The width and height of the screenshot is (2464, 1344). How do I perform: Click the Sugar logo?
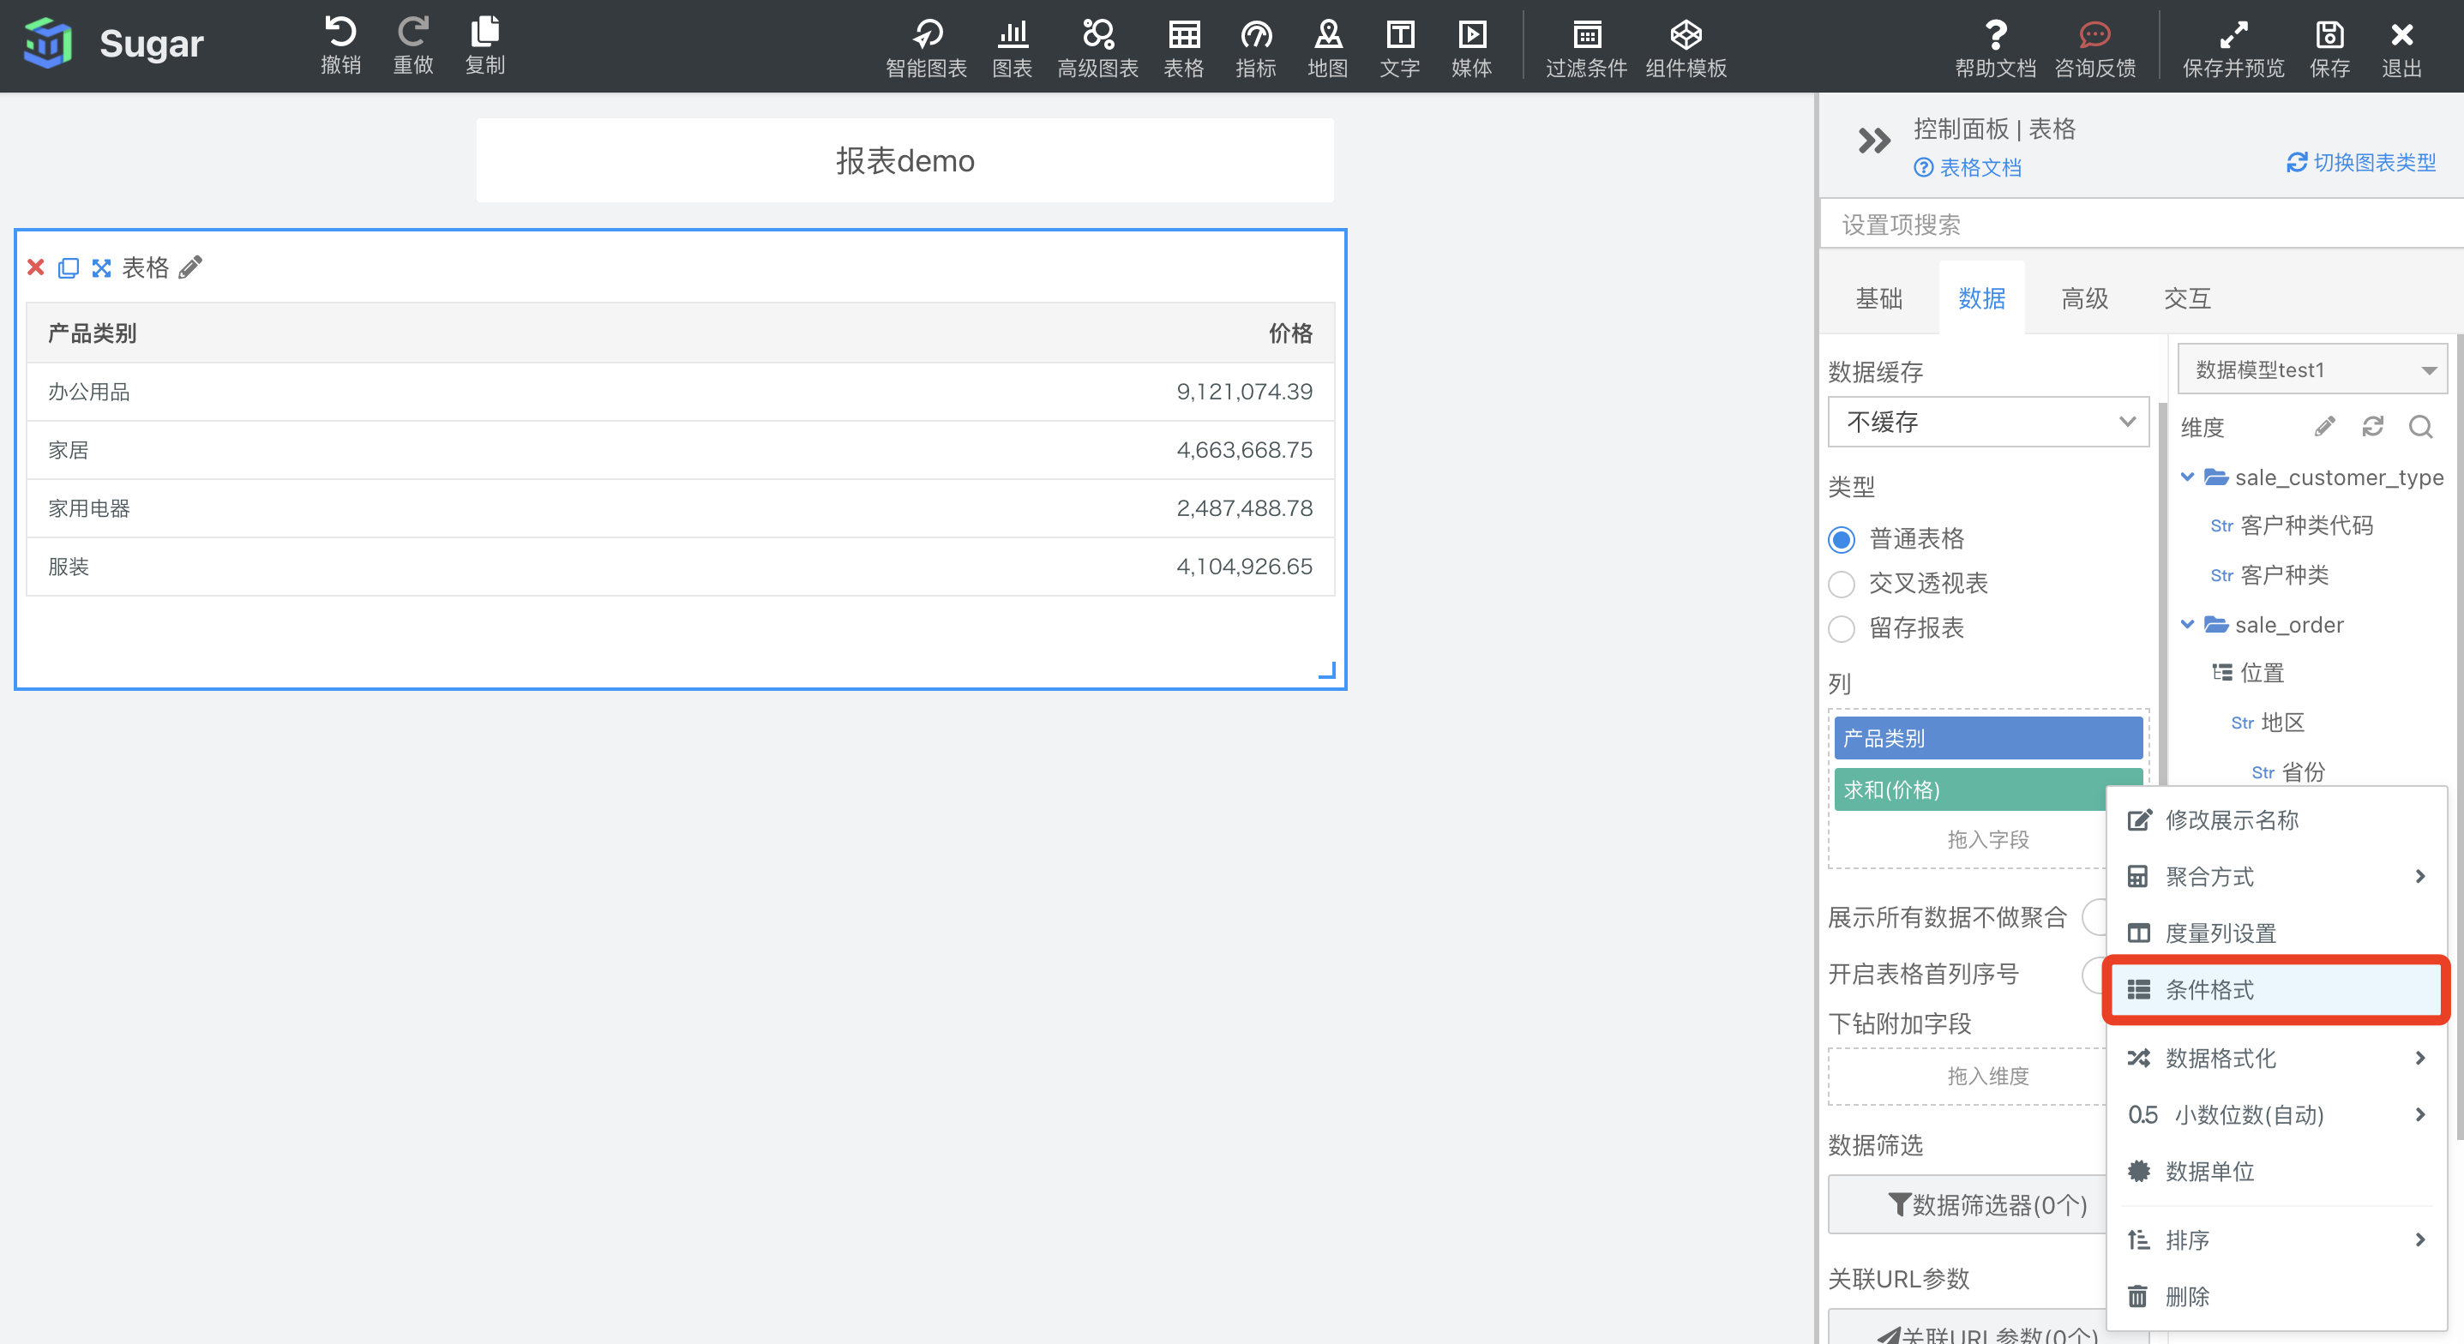48,44
